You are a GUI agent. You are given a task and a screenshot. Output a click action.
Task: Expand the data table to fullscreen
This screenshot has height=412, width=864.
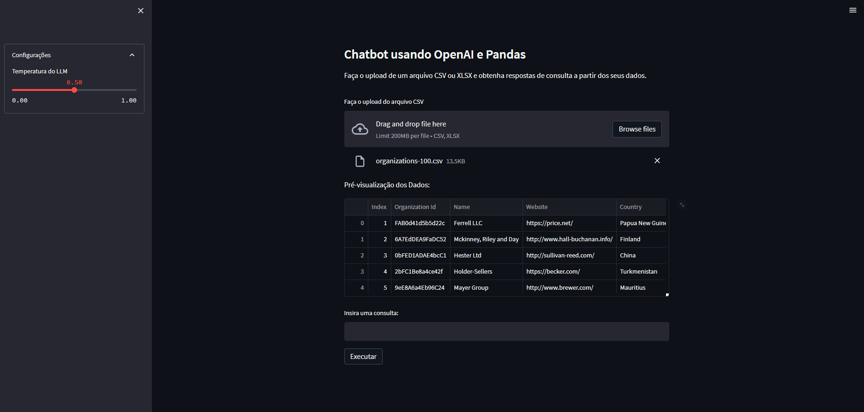(x=682, y=205)
